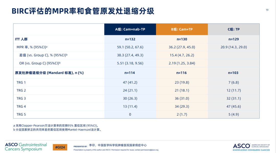Click the ITT 人群 row label
The width and height of the screenshot is (276, 153).
[21, 39]
